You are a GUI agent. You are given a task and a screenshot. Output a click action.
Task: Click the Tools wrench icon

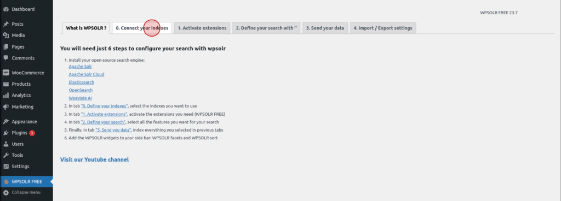pos(5,155)
